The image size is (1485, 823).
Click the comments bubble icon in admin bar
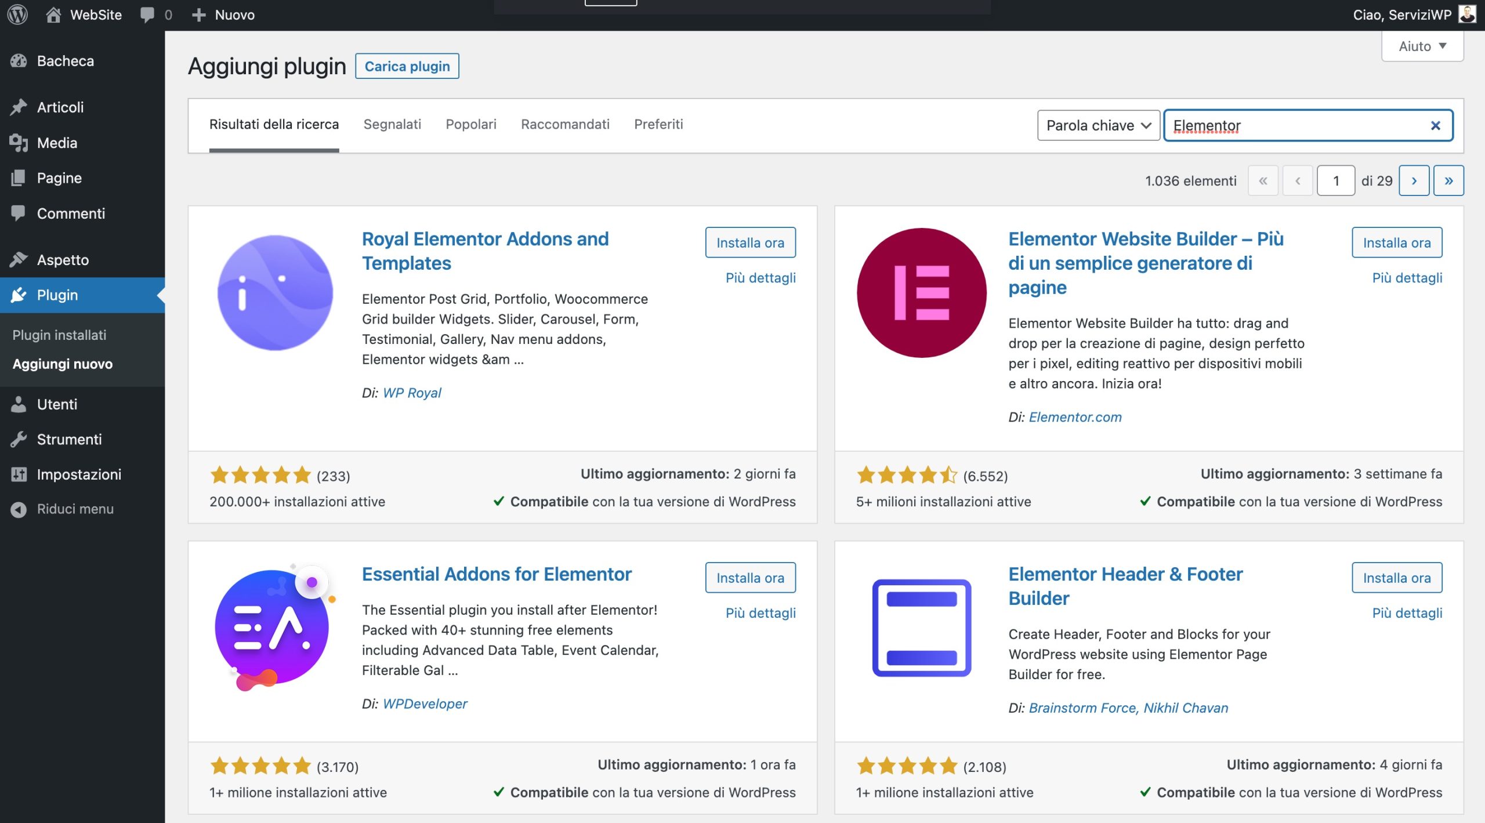(x=147, y=14)
